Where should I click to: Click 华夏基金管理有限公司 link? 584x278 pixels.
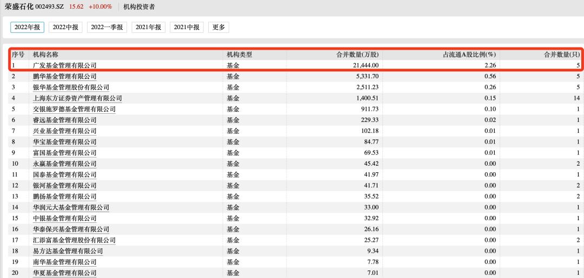click(64, 273)
